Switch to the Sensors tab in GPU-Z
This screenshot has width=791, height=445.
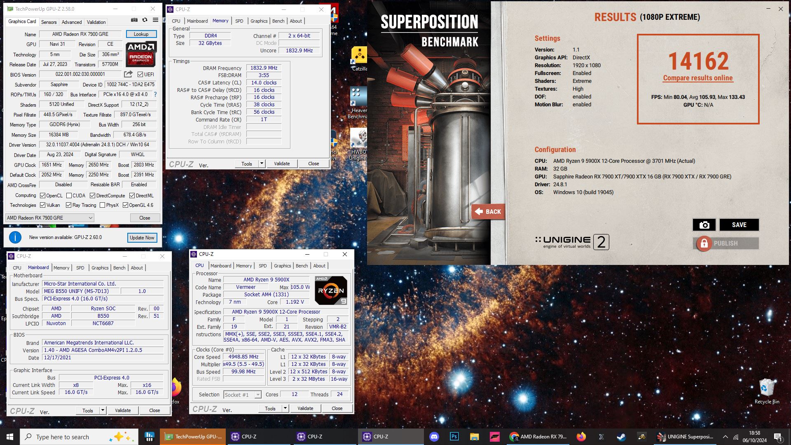coord(49,22)
